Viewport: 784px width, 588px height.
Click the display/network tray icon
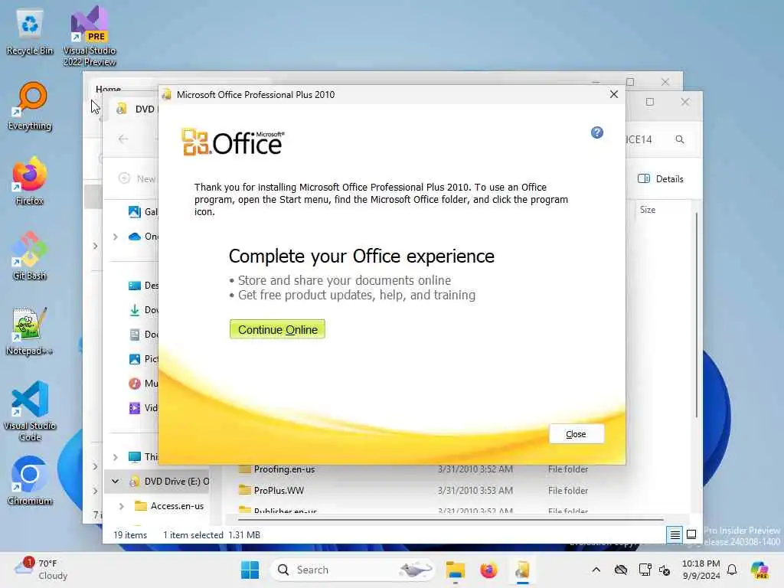pyautogui.click(x=645, y=570)
